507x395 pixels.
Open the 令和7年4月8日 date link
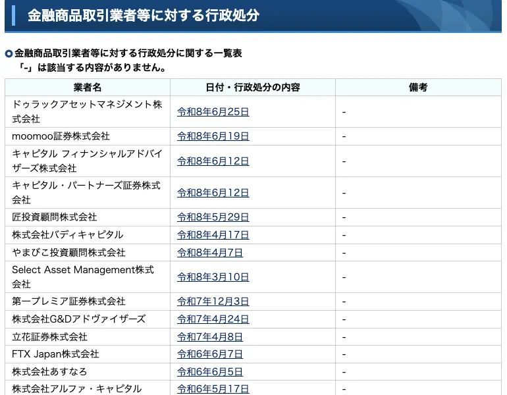click(x=210, y=337)
